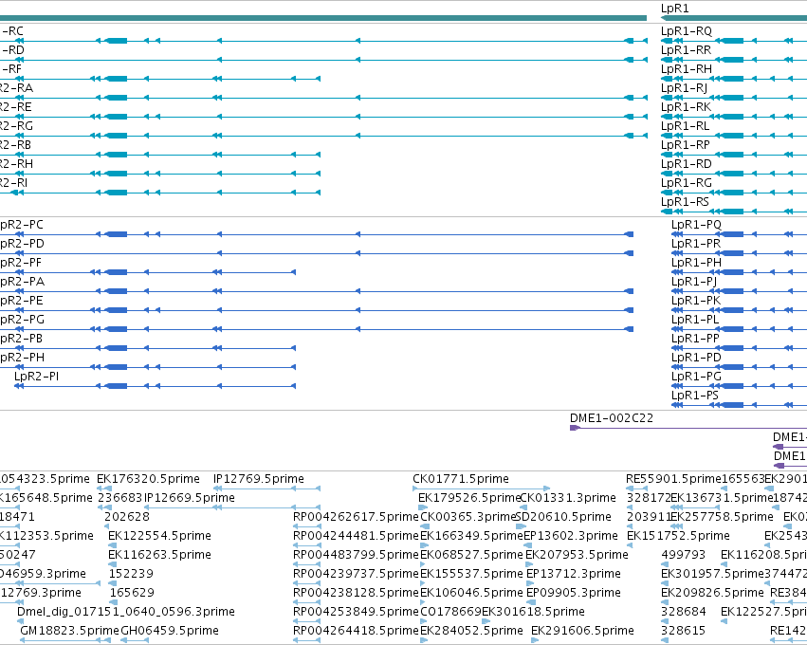Select the EK151752.5prime EST label
This screenshot has width=807, height=645.
click(678, 536)
